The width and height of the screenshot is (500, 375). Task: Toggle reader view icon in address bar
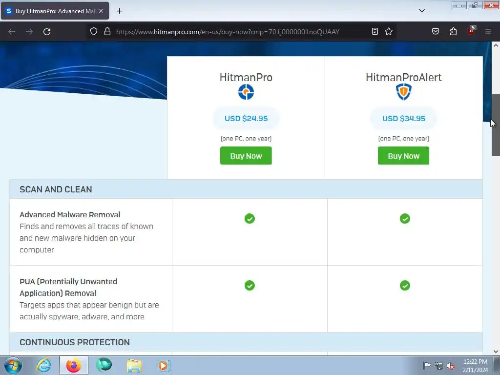(x=375, y=31)
